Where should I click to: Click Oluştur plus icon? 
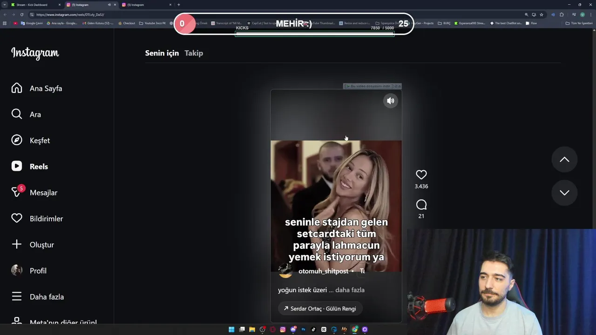[17, 244]
